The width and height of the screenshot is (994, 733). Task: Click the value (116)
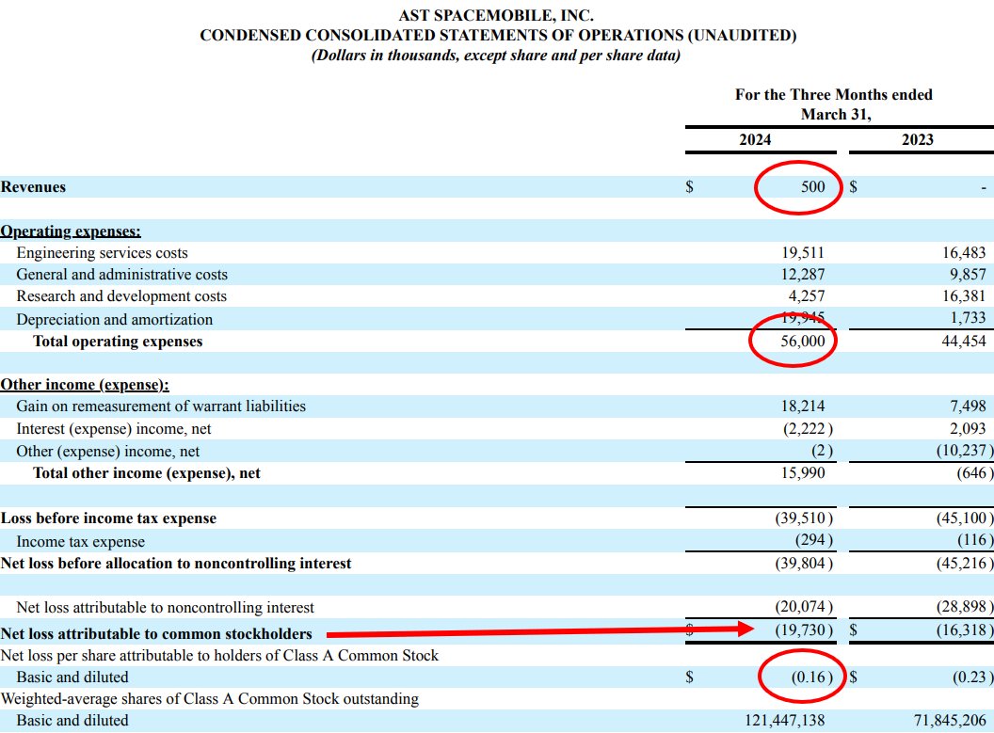point(975,540)
